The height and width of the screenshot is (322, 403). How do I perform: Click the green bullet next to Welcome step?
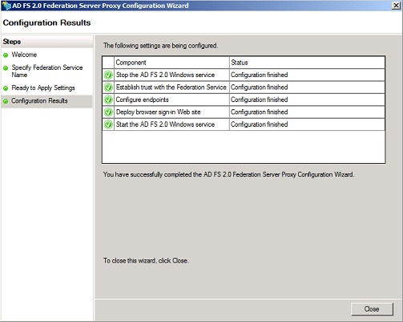pyautogui.click(x=6, y=55)
